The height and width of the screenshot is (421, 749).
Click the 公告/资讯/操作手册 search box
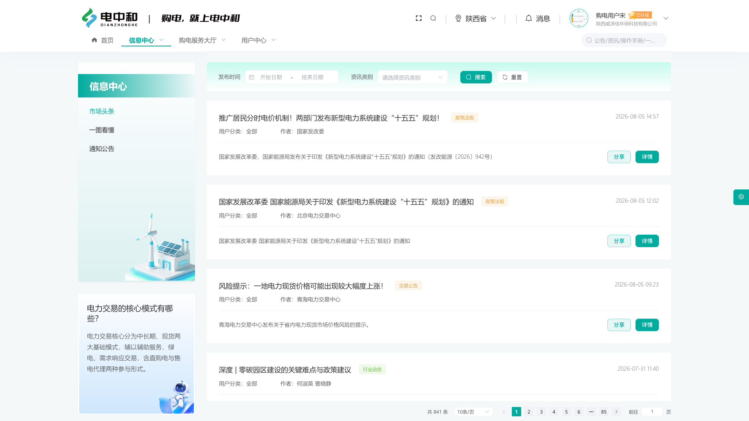(624, 40)
